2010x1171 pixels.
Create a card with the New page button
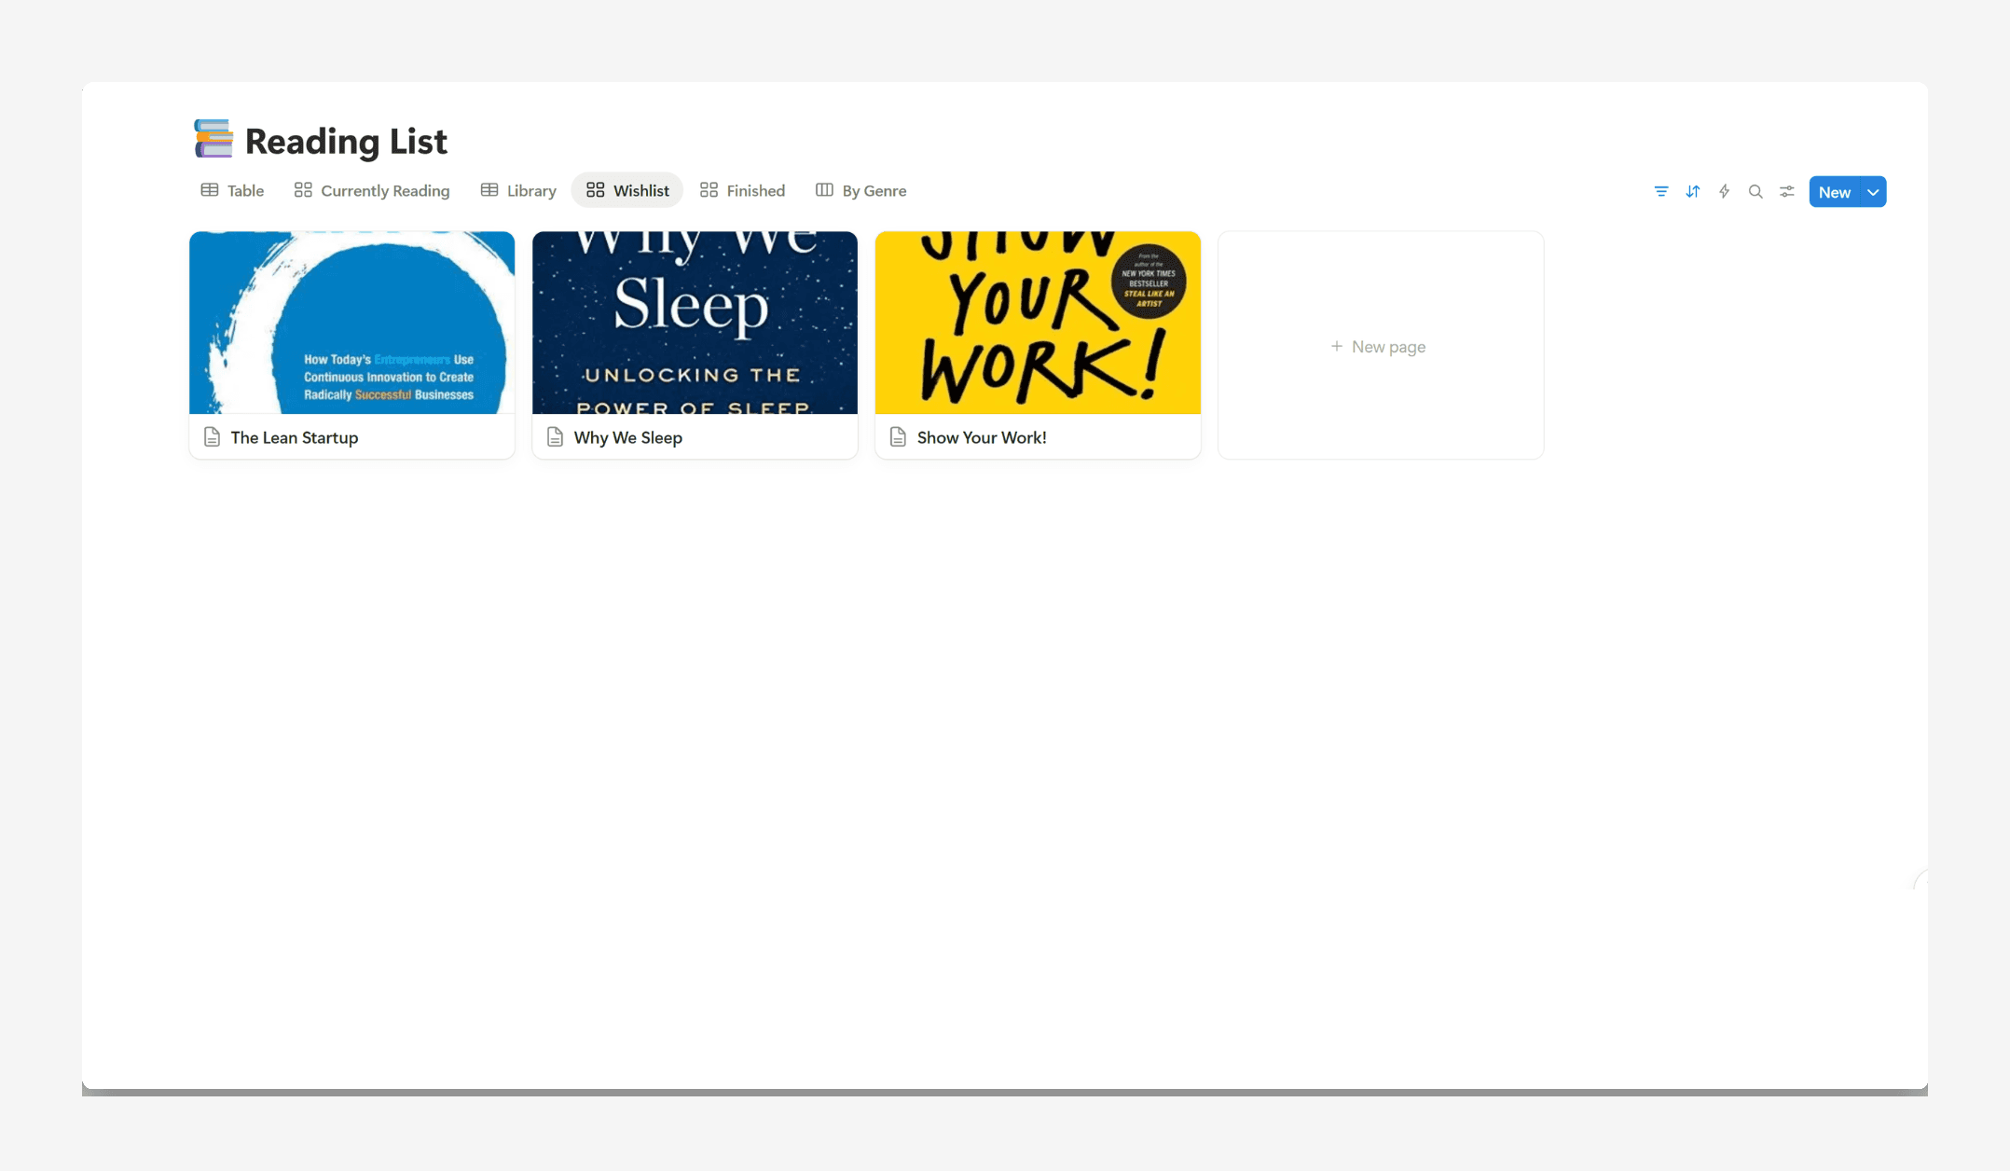1379,346
